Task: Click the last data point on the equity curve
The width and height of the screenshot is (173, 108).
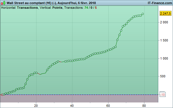Action: (x=143, y=14)
